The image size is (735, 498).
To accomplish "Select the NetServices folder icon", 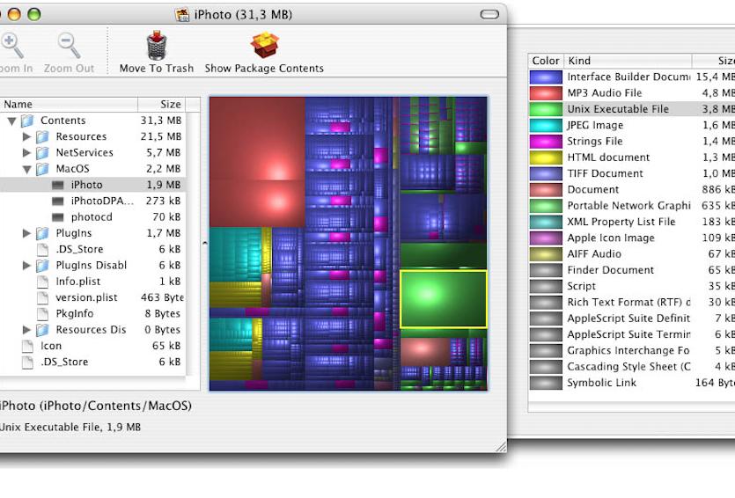I will click(42, 153).
